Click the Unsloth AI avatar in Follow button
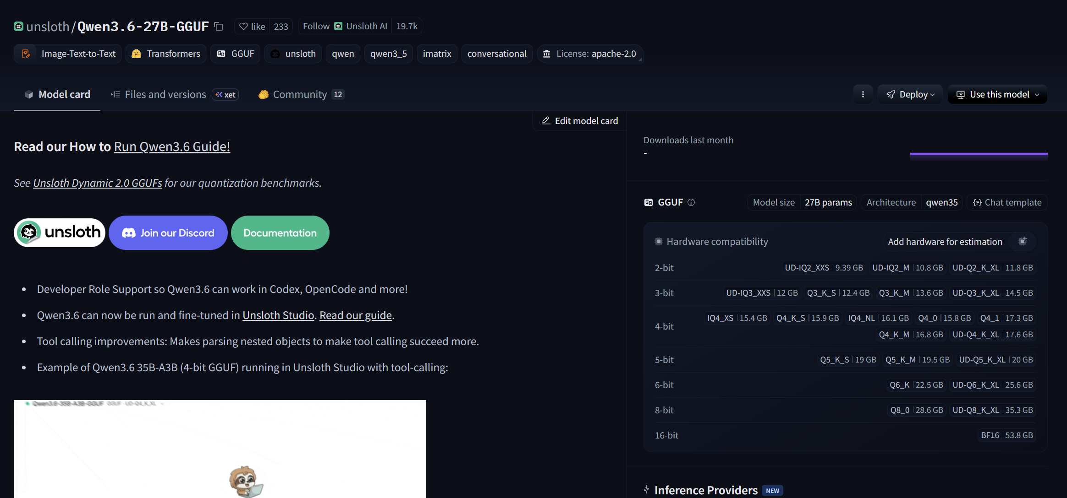Viewport: 1067px width, 498px height. 338,26
